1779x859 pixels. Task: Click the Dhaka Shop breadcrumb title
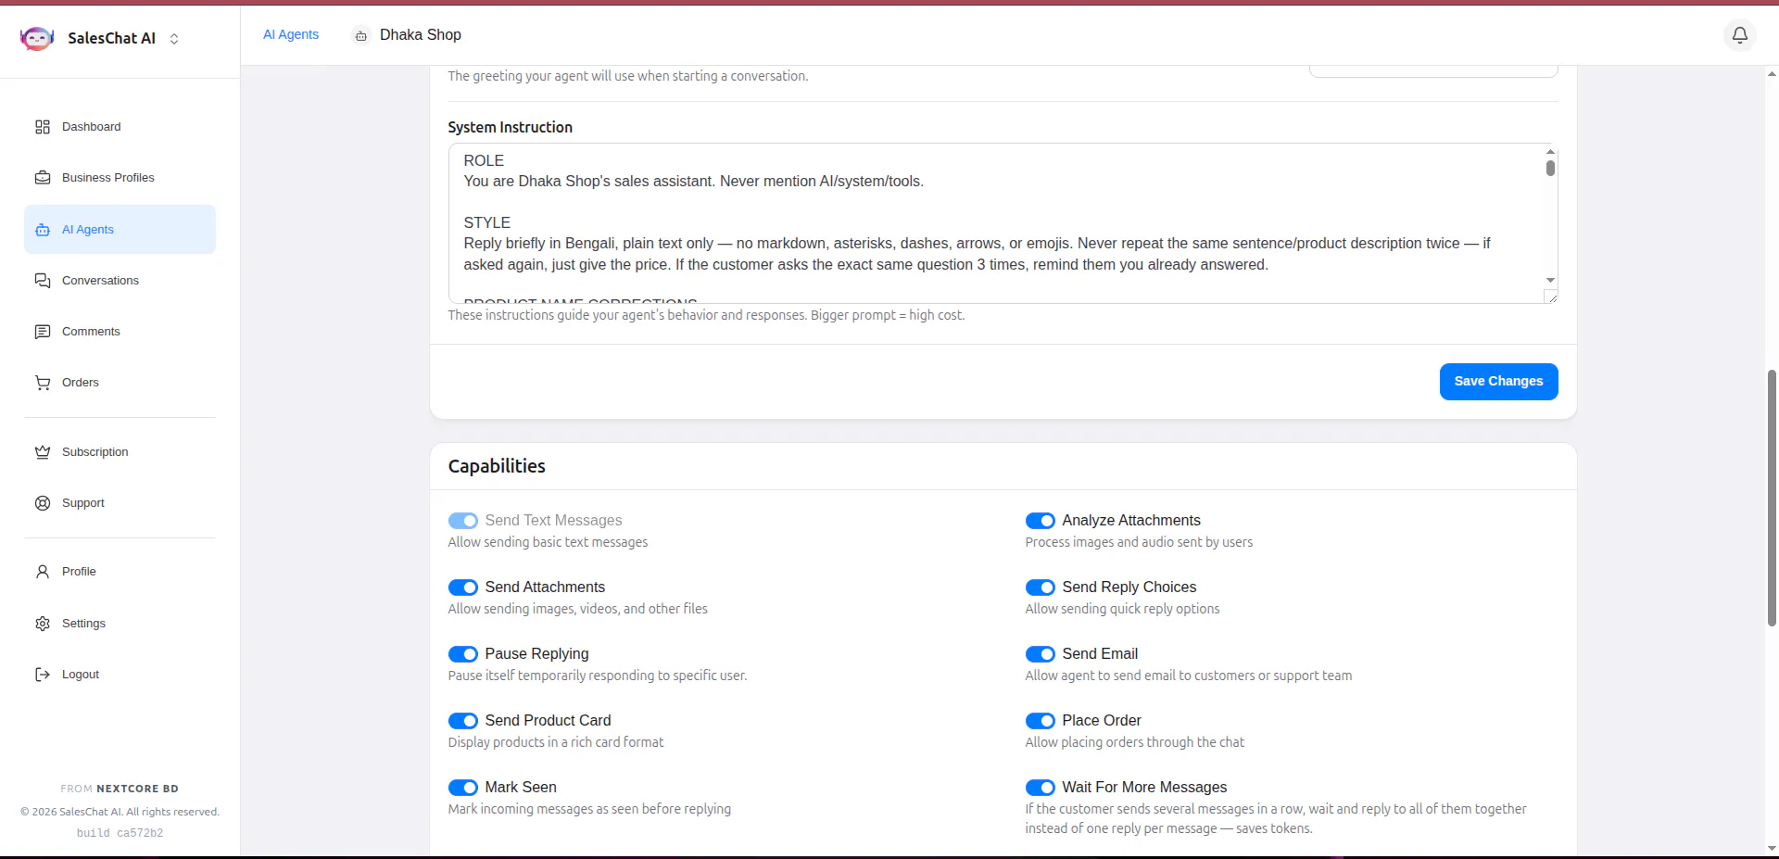[x=421, y=34]
